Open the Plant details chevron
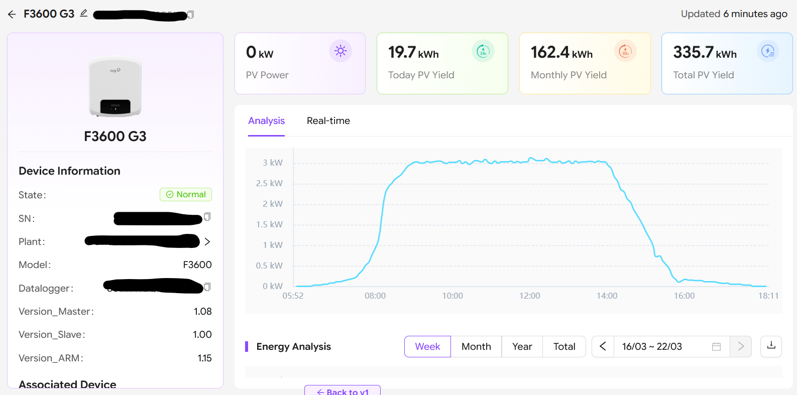The width and height of the screenshot is (797, 395). 207,242
